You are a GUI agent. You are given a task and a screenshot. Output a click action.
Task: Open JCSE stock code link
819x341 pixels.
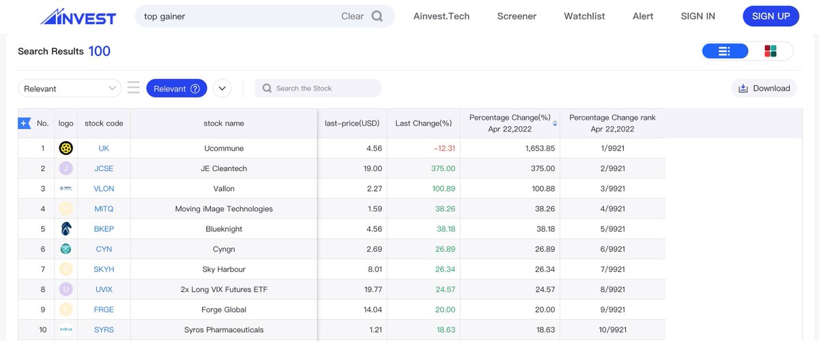(x=104, y=168)
